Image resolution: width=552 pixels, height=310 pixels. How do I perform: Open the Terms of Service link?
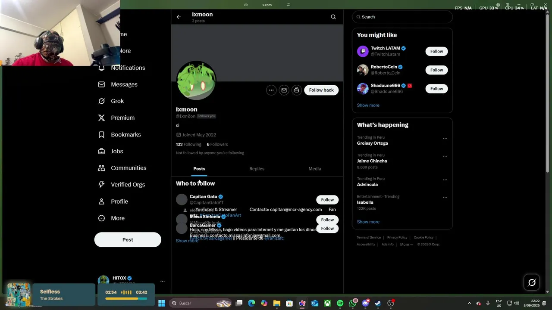click(369, 238)
